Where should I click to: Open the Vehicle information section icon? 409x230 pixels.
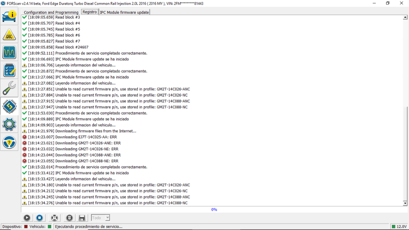9,16
